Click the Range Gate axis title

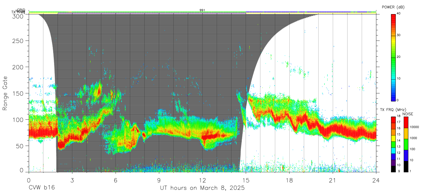[x=6, y=93]
